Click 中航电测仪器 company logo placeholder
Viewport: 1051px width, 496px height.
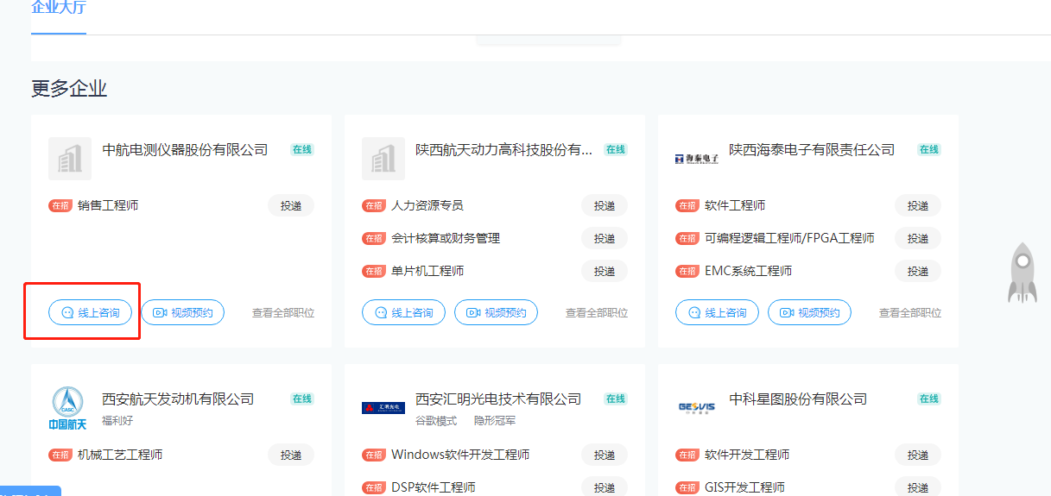click(x=70, y=158)
